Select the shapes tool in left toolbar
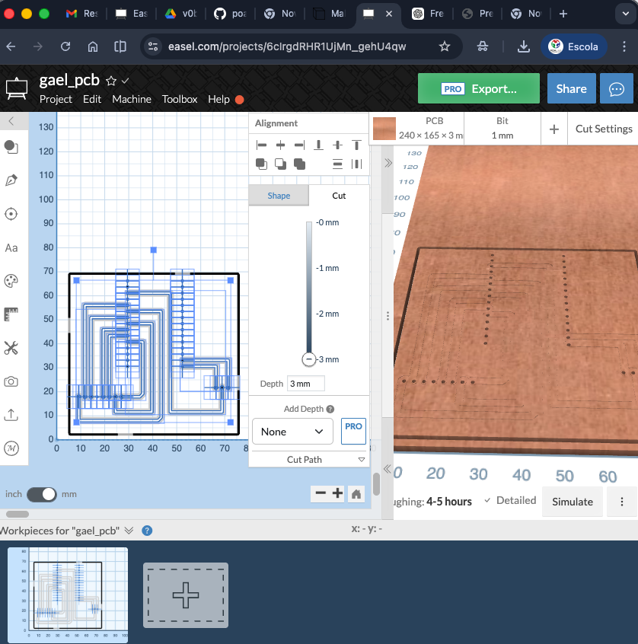Screen dimensions: 638x644 click(11, 147)
